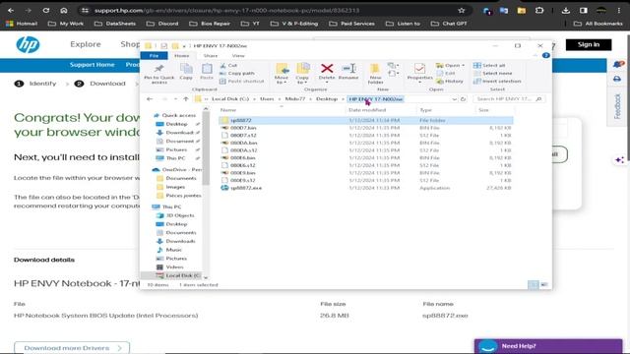Open the Copy to dropdown
Image resolution: width=630 pixels, height=354 pixels.
(302, 80)
